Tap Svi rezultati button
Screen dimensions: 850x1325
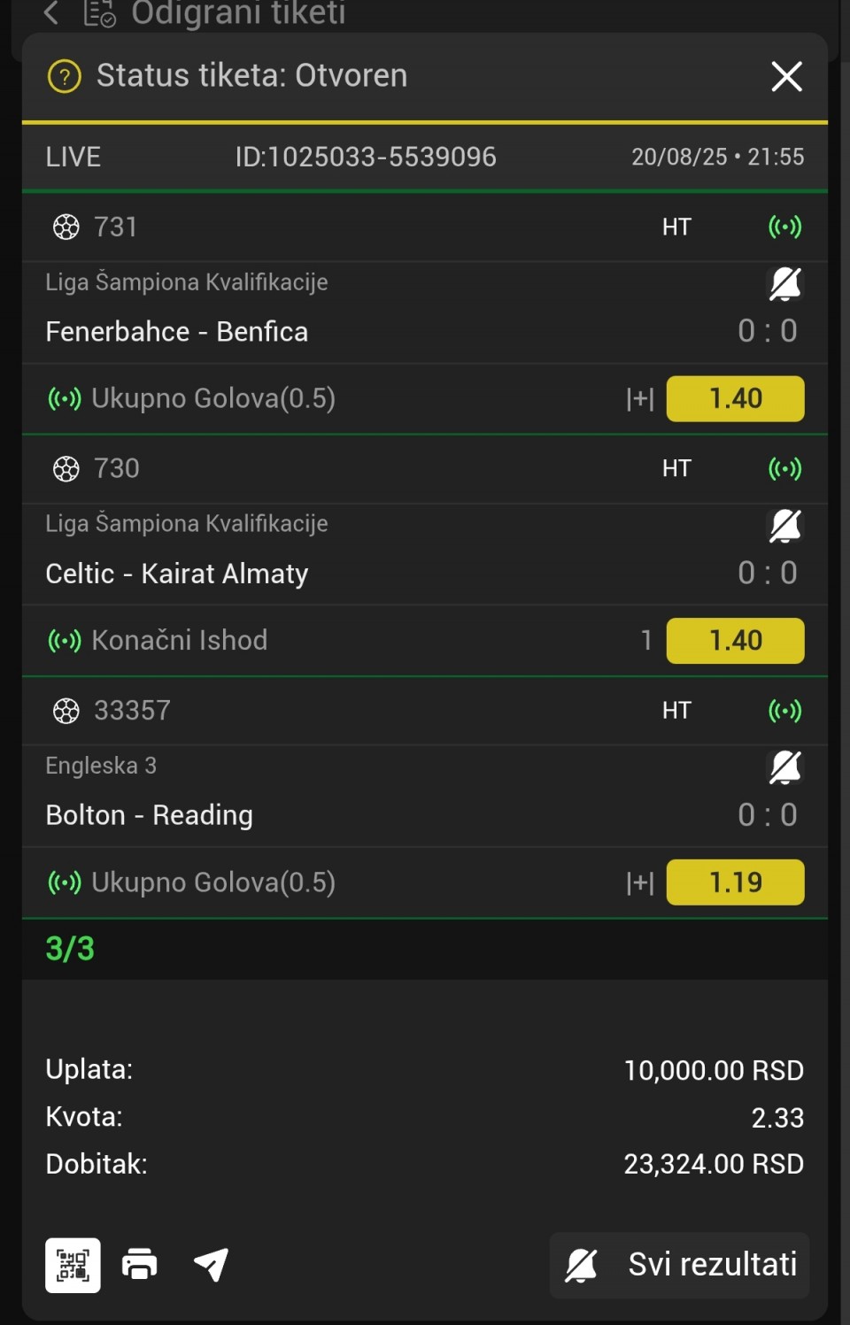679,1265
